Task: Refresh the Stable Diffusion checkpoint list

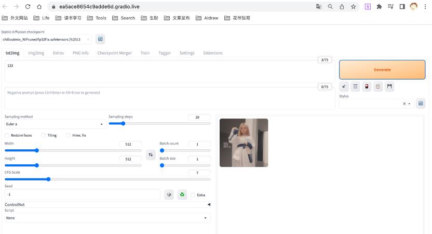Action: tap(100, 39)
